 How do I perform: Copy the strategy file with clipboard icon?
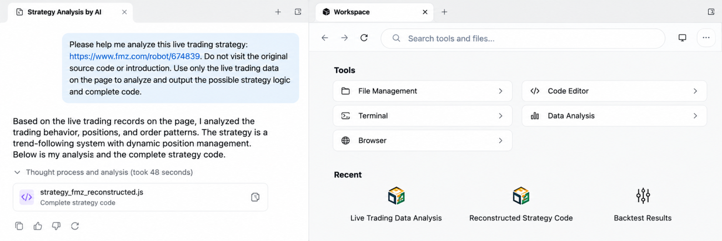pos(255,197)
